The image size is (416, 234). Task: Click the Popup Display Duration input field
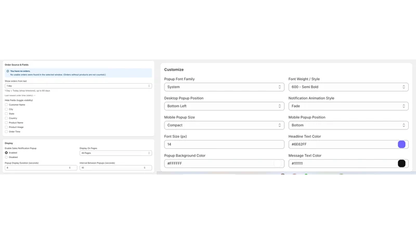point(41,167)
